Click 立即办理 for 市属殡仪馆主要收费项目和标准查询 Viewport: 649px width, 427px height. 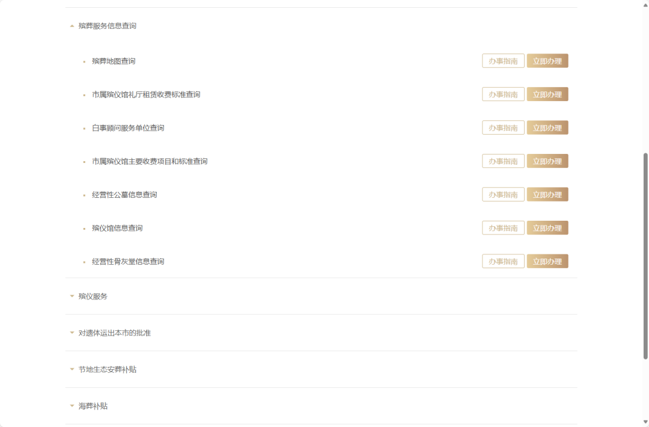547,161
